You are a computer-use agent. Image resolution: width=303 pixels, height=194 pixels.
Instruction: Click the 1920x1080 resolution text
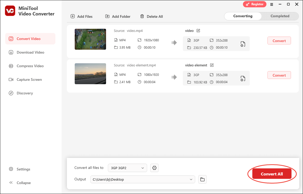click(151, 40)
